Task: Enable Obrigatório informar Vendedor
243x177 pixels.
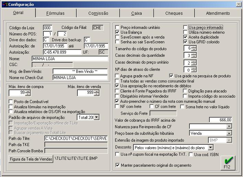Action: [x=117, y=96]
